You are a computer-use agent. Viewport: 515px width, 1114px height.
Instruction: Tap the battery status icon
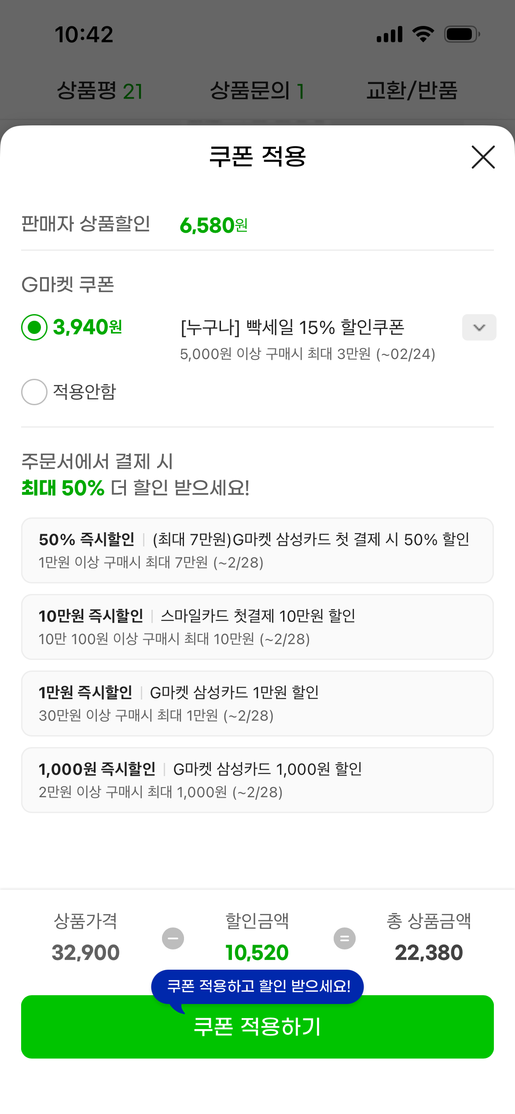(x=462, y=34)
